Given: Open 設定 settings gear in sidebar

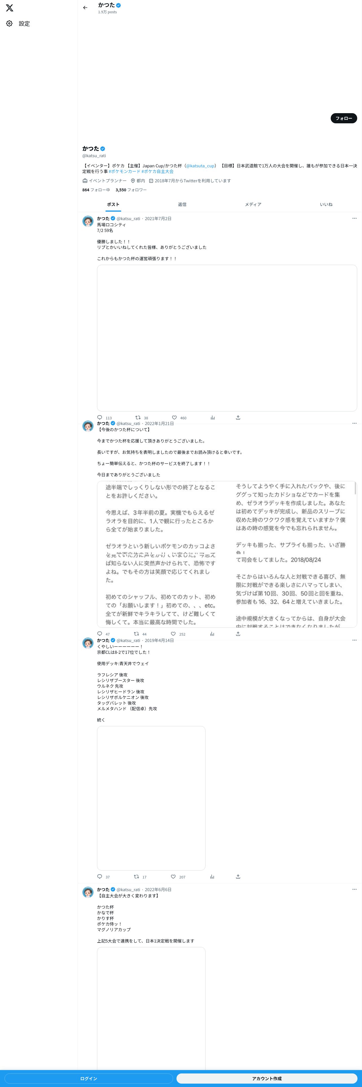Looking at the screenshot, I should point(9,24).
